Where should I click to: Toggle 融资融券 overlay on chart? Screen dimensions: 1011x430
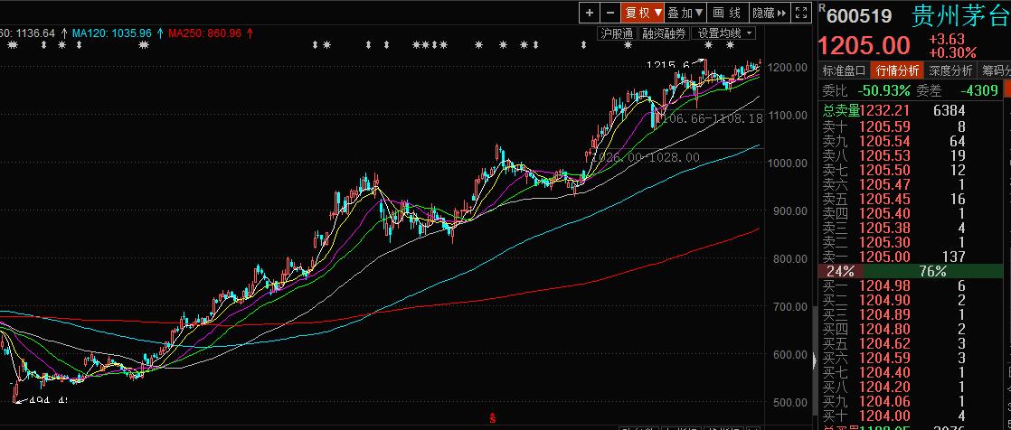tap(664, 33)
